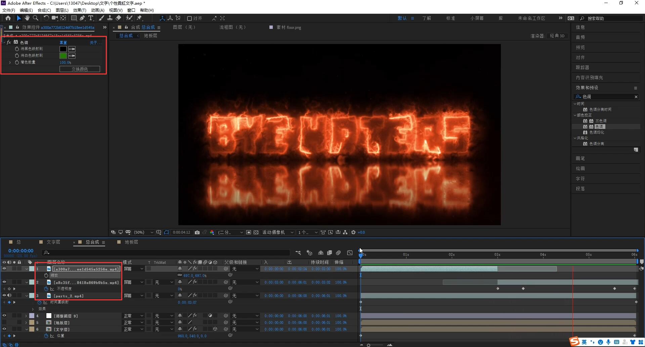
Task: Open the 文件(F) menu
Action: coord(8,10)
